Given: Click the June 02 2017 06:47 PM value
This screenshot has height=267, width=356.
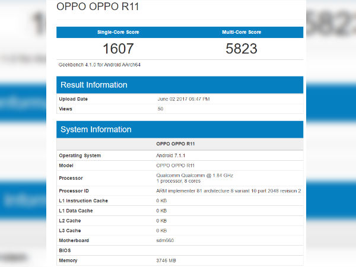Looking at the screenshot, I should point(183,99).
